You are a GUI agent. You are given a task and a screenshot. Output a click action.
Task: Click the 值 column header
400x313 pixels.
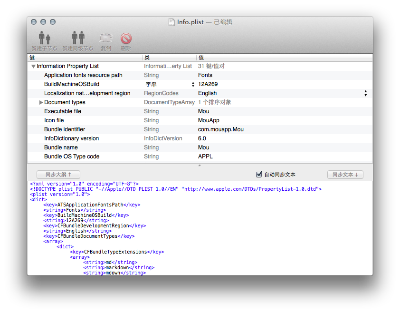tap(285, 58)
